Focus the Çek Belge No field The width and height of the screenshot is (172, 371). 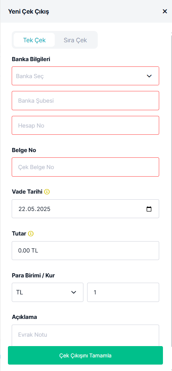(x=85, y=167)
